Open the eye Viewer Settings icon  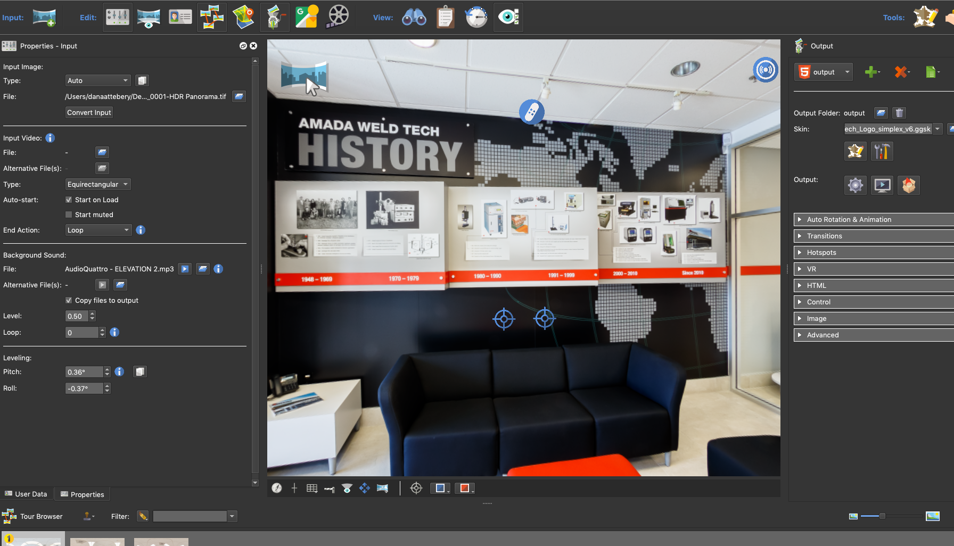tap(508, 17)
